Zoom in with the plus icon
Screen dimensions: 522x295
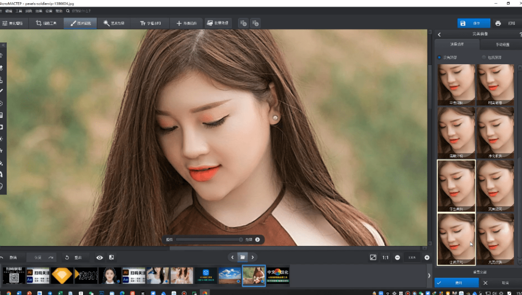click(x=427, y=258)
